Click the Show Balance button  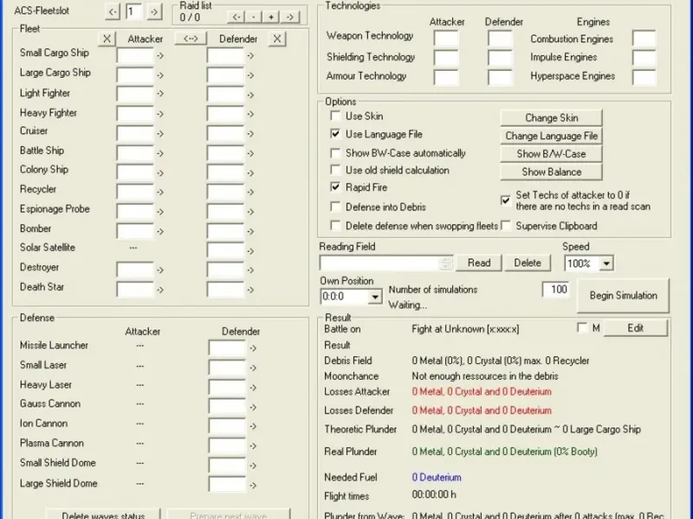(551, 172)
